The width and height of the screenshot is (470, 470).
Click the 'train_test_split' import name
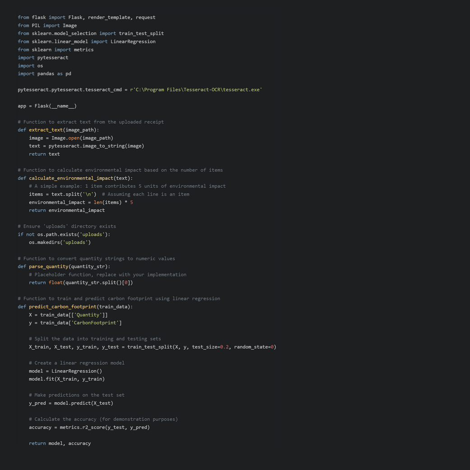pos(141,33)
